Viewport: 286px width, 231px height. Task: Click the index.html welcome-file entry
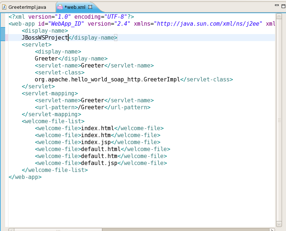tap(97, 128)
